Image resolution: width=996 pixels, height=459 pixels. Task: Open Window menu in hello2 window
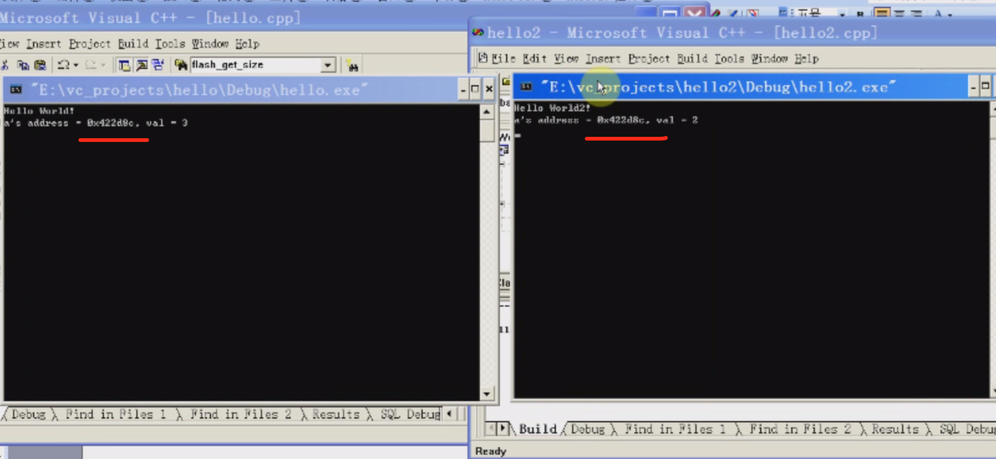(769, 58)
